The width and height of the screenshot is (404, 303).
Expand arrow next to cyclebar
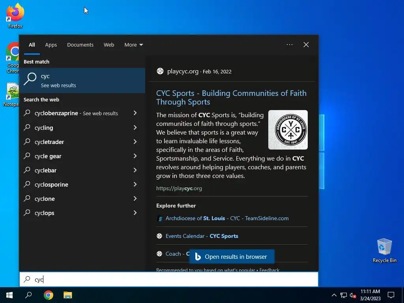135,170
